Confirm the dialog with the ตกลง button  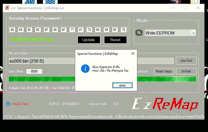tap(122, 85)
